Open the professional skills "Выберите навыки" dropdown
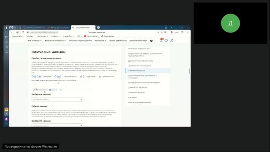Image resolution: width=270 pixels, height=152 pixels. click(x=57, y=100)
